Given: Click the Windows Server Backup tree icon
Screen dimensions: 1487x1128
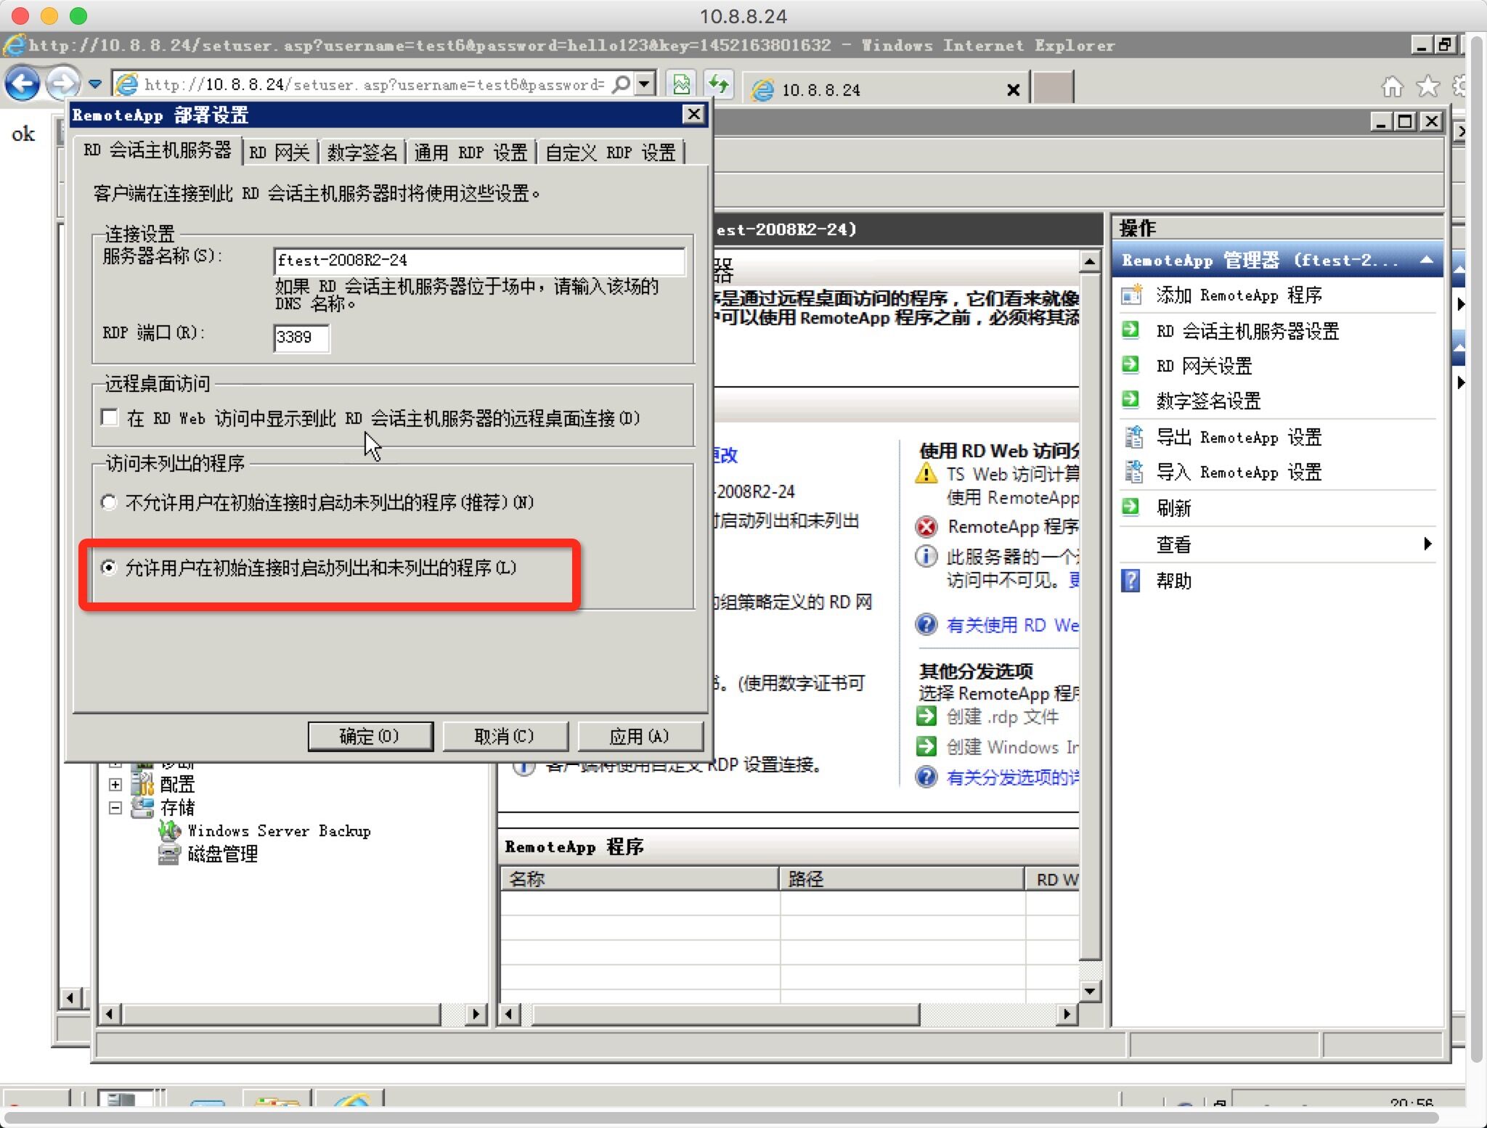Looking at the screenshot, I should pos(169,830).
